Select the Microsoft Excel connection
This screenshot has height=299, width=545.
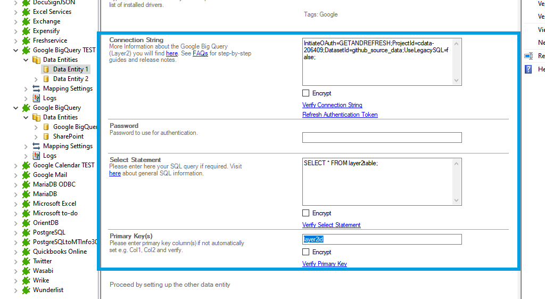pyautogui.click(x=55, y=204)
